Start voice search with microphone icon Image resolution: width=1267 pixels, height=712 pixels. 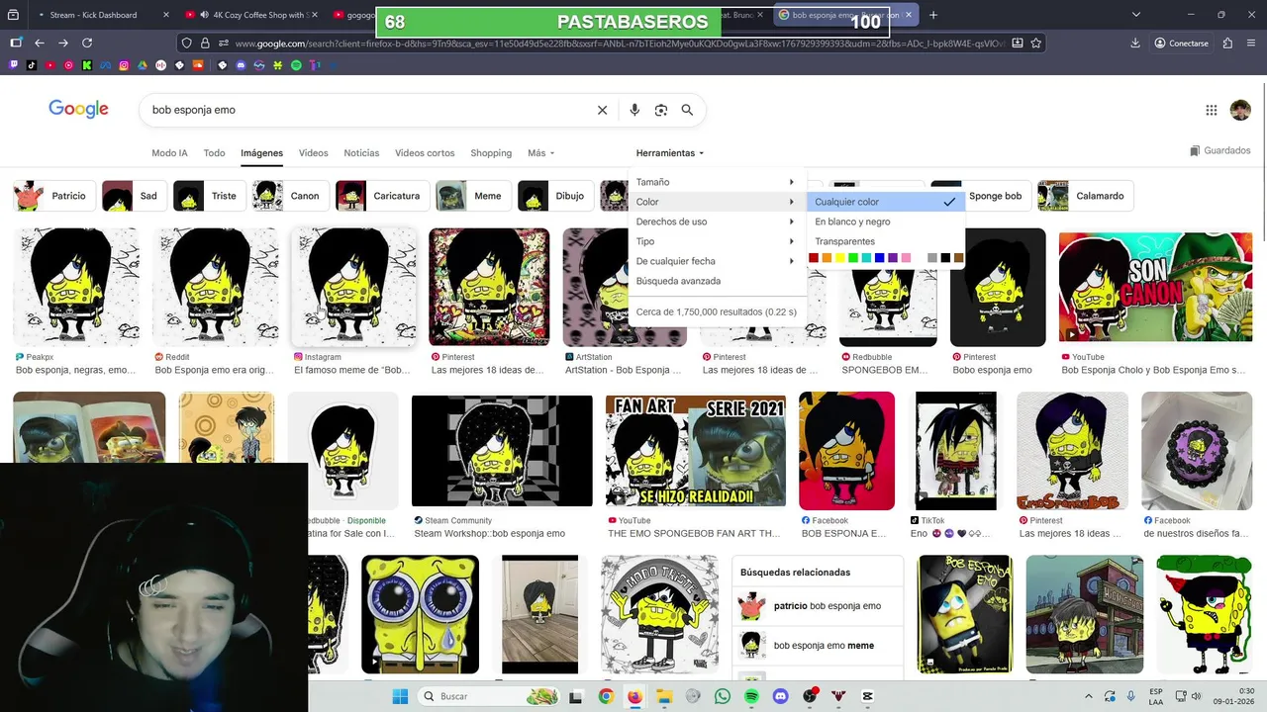coord(634,110)
